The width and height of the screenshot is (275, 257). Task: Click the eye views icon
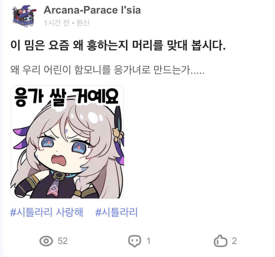(x=46, y=241)
